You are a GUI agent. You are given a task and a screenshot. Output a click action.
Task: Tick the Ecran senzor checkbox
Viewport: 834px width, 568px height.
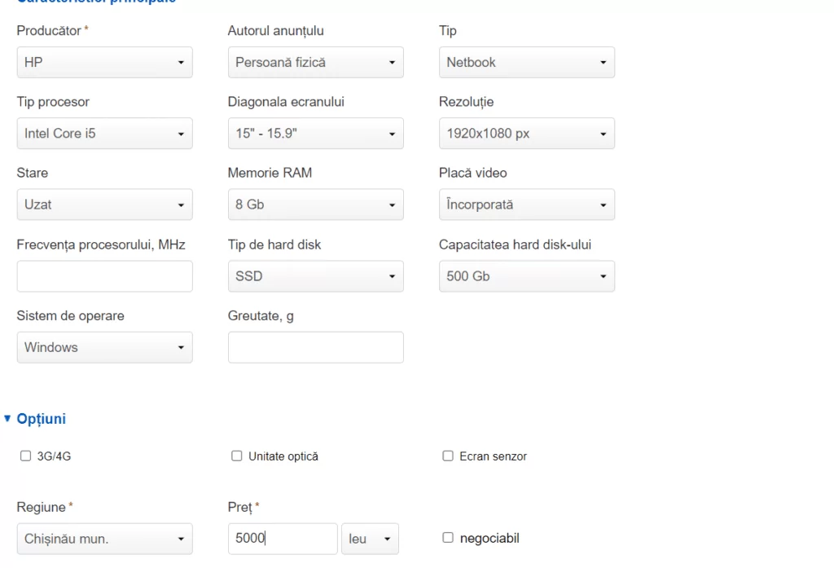coord(448,456)
